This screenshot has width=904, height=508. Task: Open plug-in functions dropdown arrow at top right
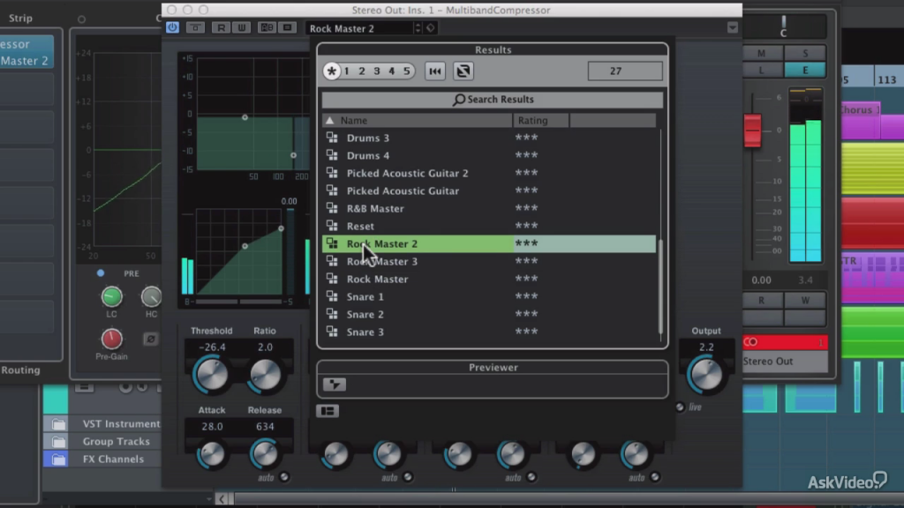(732, 27)
